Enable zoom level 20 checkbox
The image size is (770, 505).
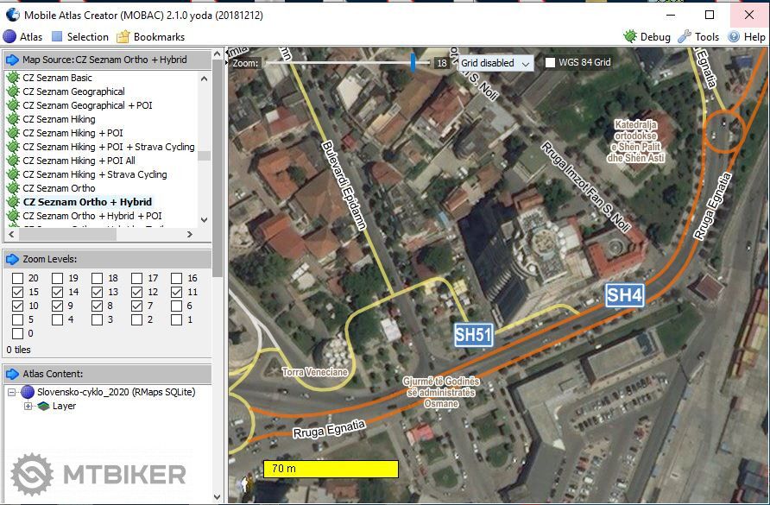click(18, 278)
